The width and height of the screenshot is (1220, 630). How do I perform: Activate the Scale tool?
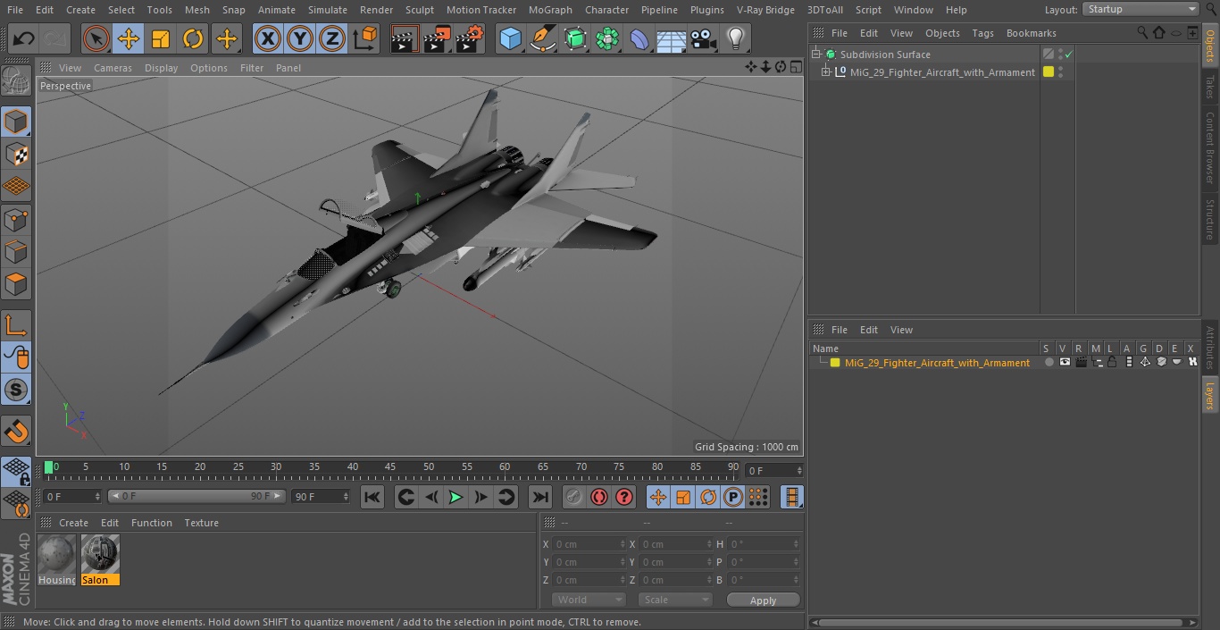click(x=161, y=38)
